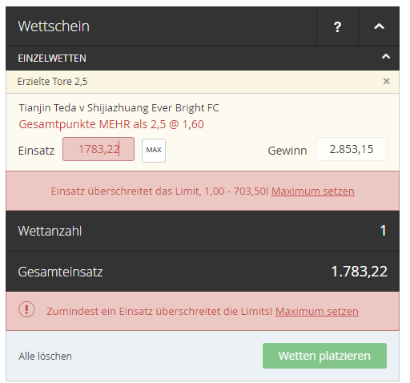Collapse the Wettschein panel with top chevron
The width and height of the screenshot is (410, 383).
[379, 26]
